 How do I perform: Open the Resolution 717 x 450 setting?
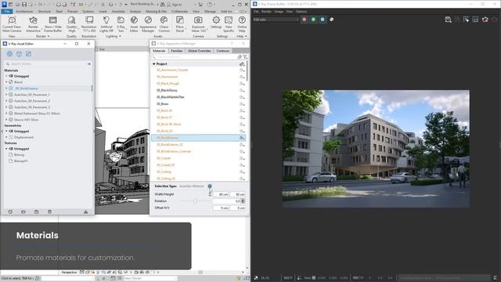point(88,24)
